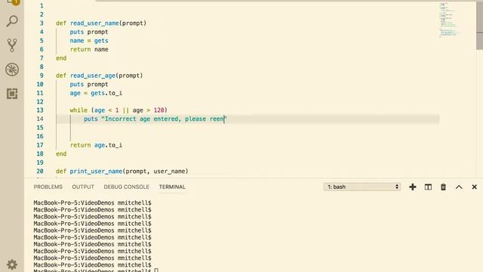Open the Debug view icon

(x=12, y=70)
